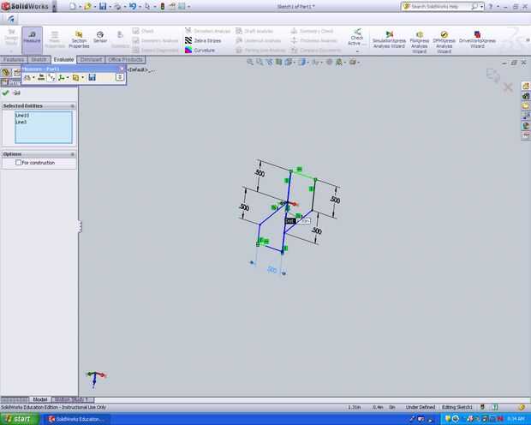Viewport: 531px width, 425px height.
Task: Click the Help question mark button
Action: point(491,7)
